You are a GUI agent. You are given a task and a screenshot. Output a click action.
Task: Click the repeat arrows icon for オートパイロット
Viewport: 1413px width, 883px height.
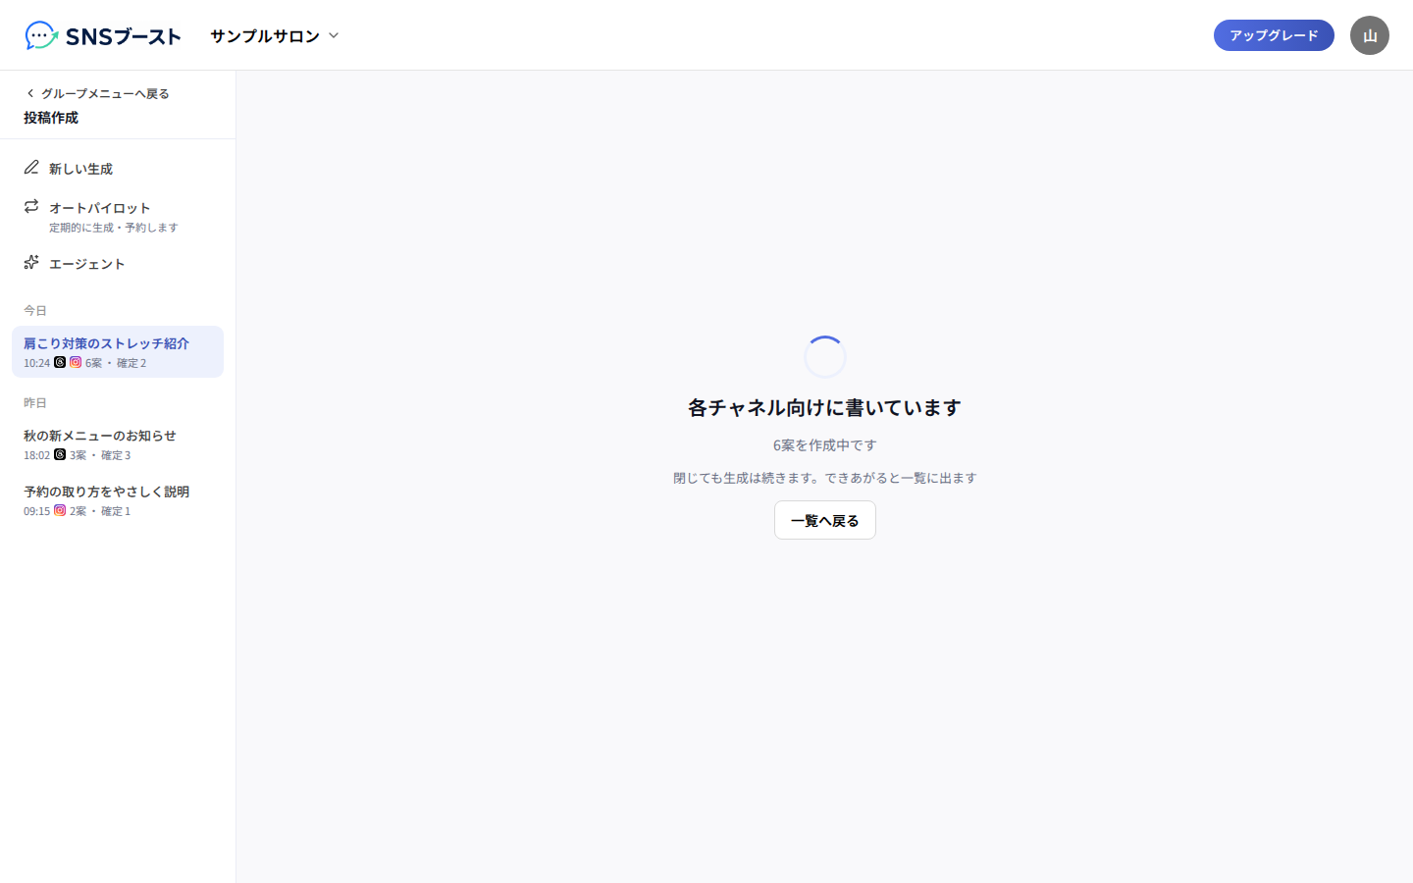click(31, 206)
